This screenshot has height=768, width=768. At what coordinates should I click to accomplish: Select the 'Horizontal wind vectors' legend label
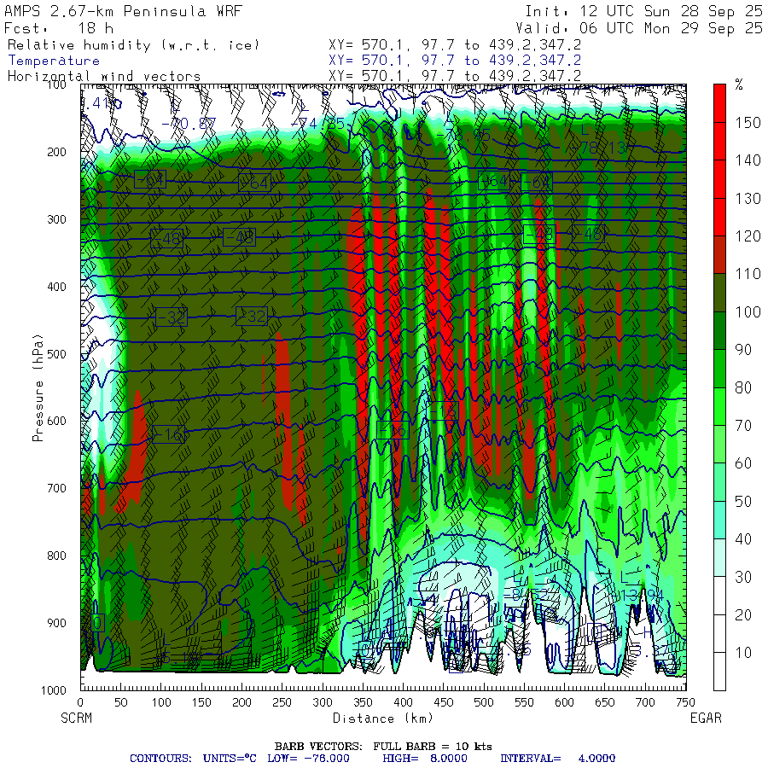(104, 77)
